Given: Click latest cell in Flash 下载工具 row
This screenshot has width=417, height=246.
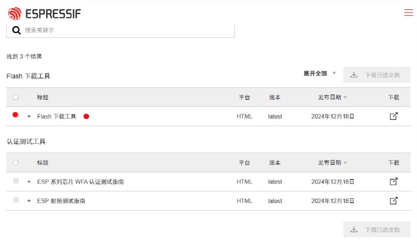Looking at the screenshot, I should click(275, 116).
